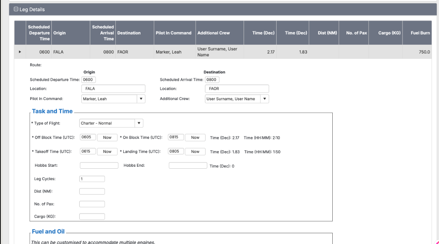Select the Leg Cycles field

[92, 179]
